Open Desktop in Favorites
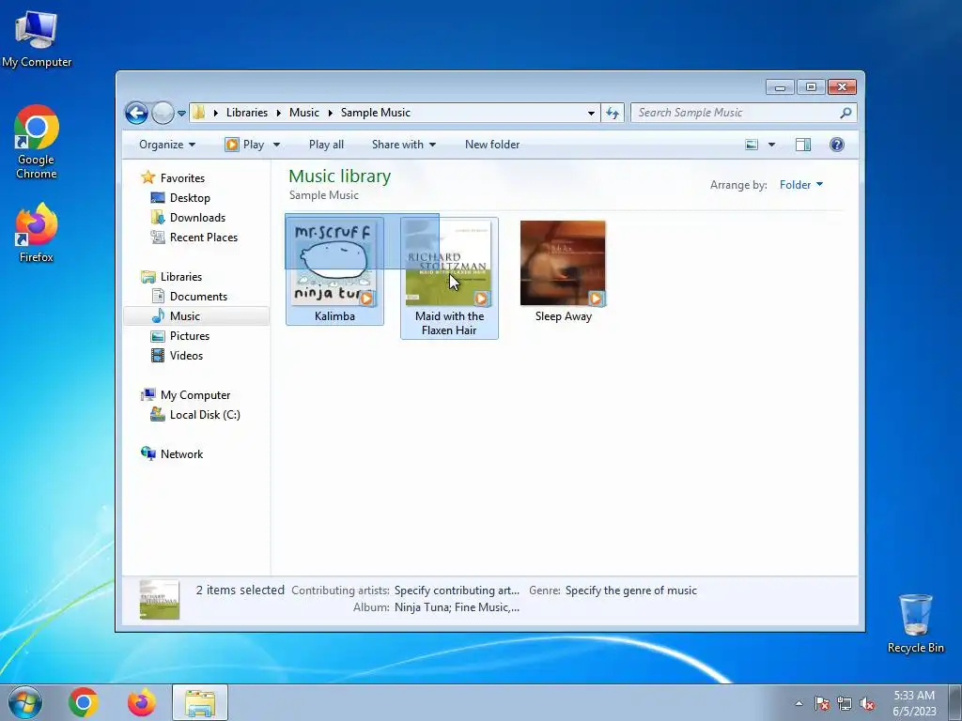Image resolution: width=962 pixels, height=721 pixels. click(190, 198)
